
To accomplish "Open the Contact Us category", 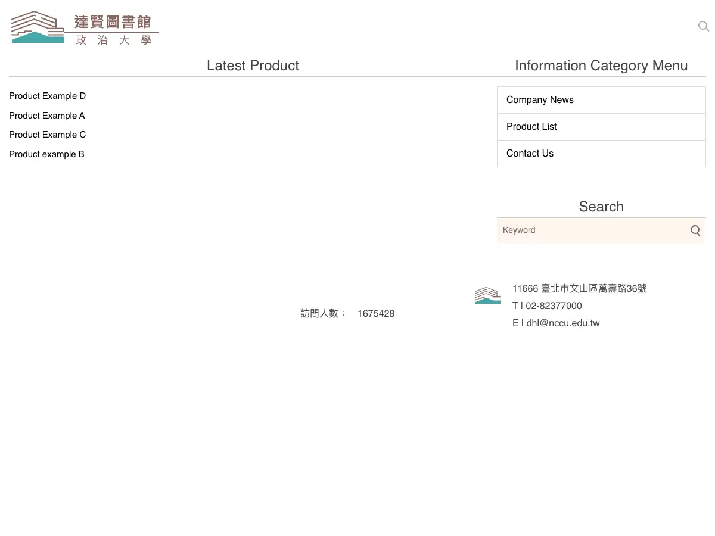I will 601,154.
